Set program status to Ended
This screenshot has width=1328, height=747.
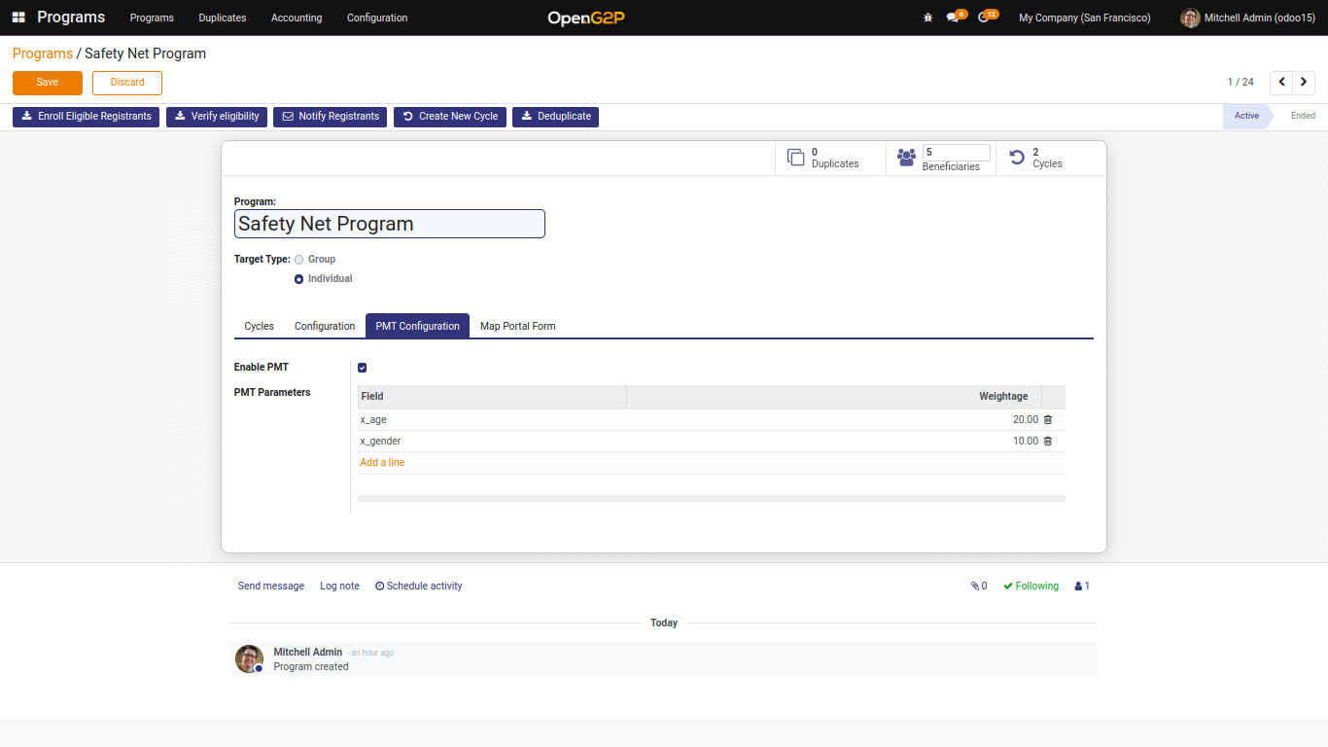click(x=1302, y=116)
